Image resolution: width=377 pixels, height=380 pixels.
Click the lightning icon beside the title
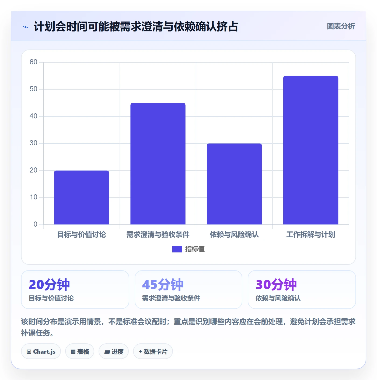pyautogui.click(x=26, y=27)
